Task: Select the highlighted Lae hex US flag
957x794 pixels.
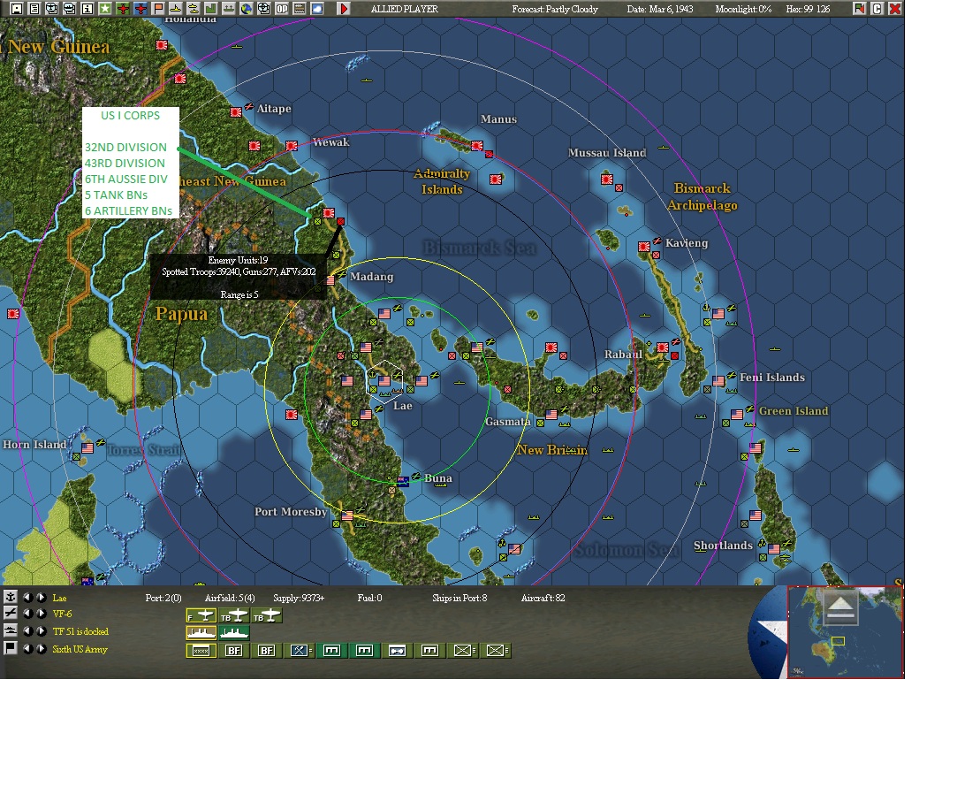Action: tap(384, 380)
